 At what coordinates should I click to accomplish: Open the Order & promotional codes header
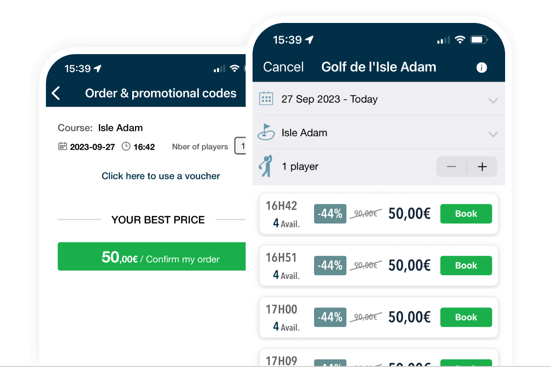point(161,93)
